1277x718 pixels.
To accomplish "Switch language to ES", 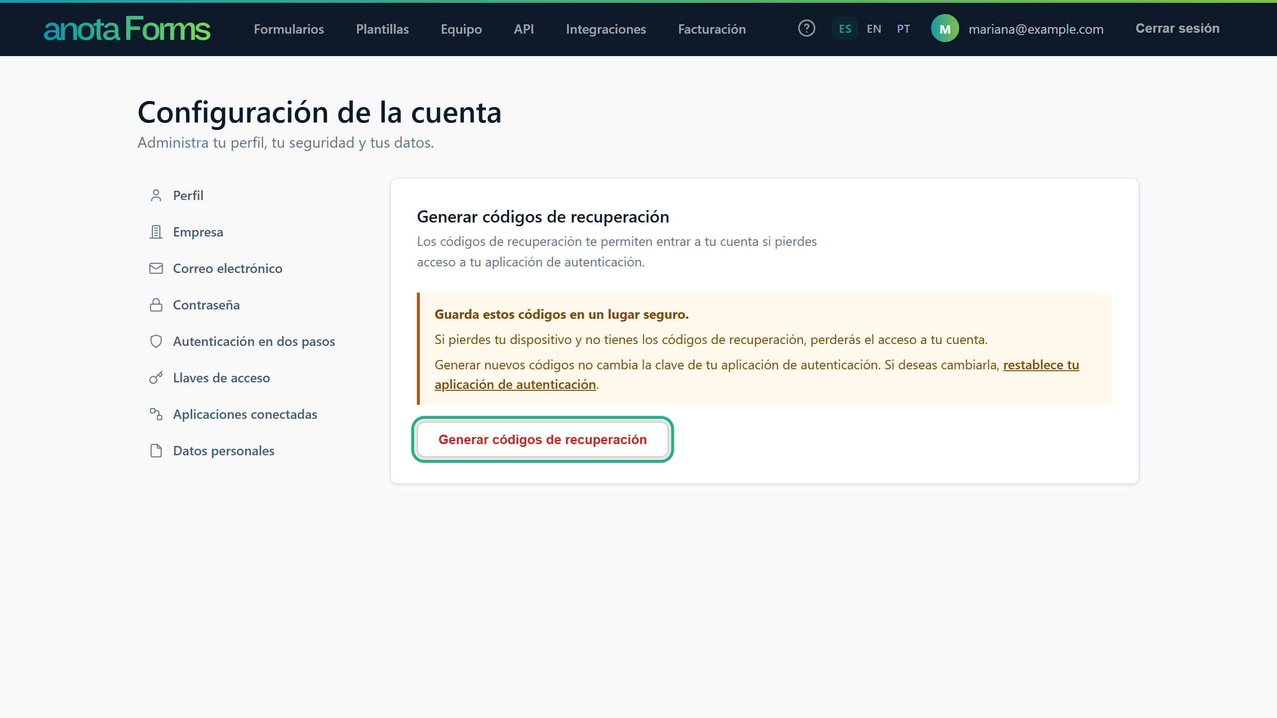I will click(x=845, y=29).
